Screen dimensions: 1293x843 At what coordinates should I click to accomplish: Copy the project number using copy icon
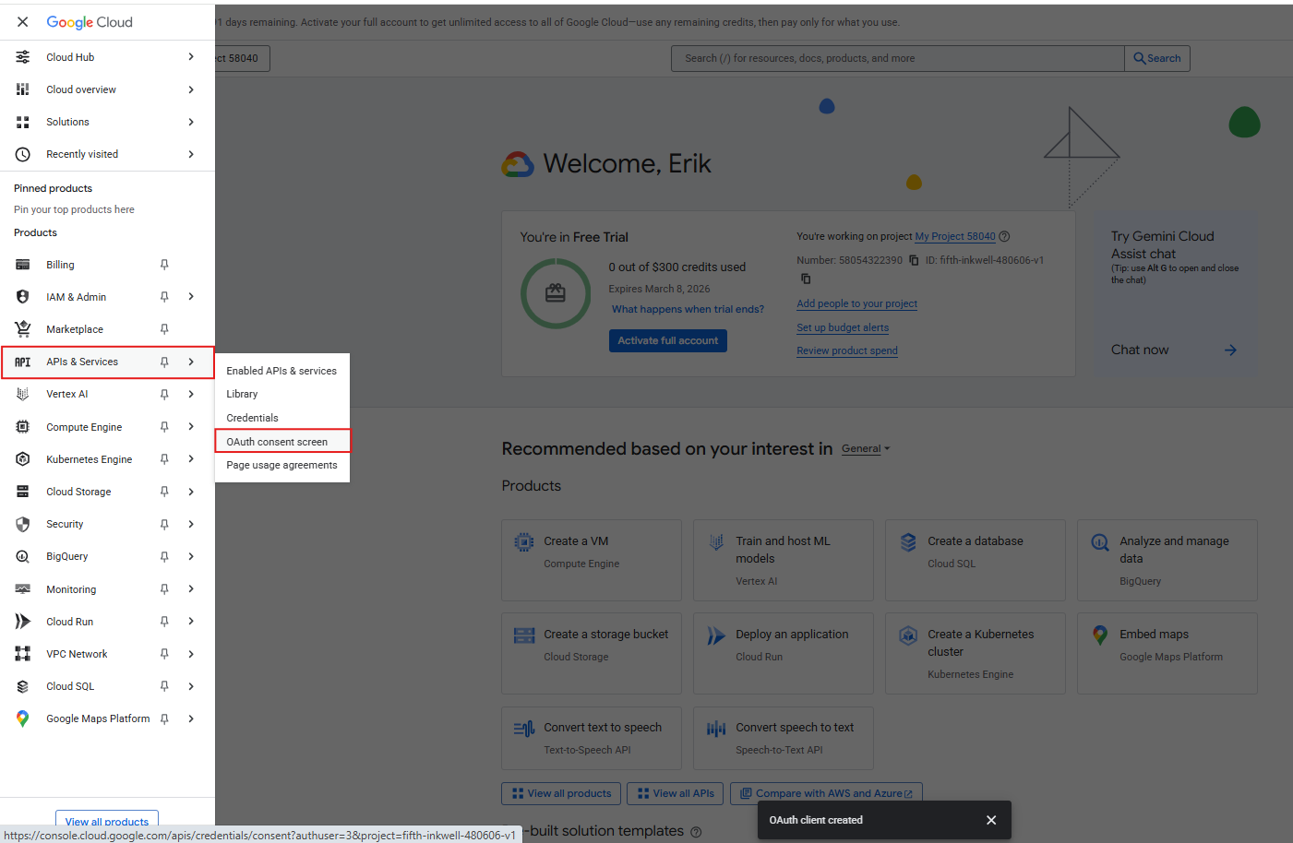[914, 260]
